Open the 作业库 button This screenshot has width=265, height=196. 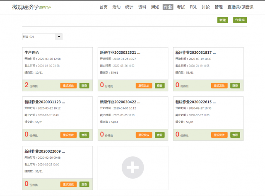click(240, 20)
